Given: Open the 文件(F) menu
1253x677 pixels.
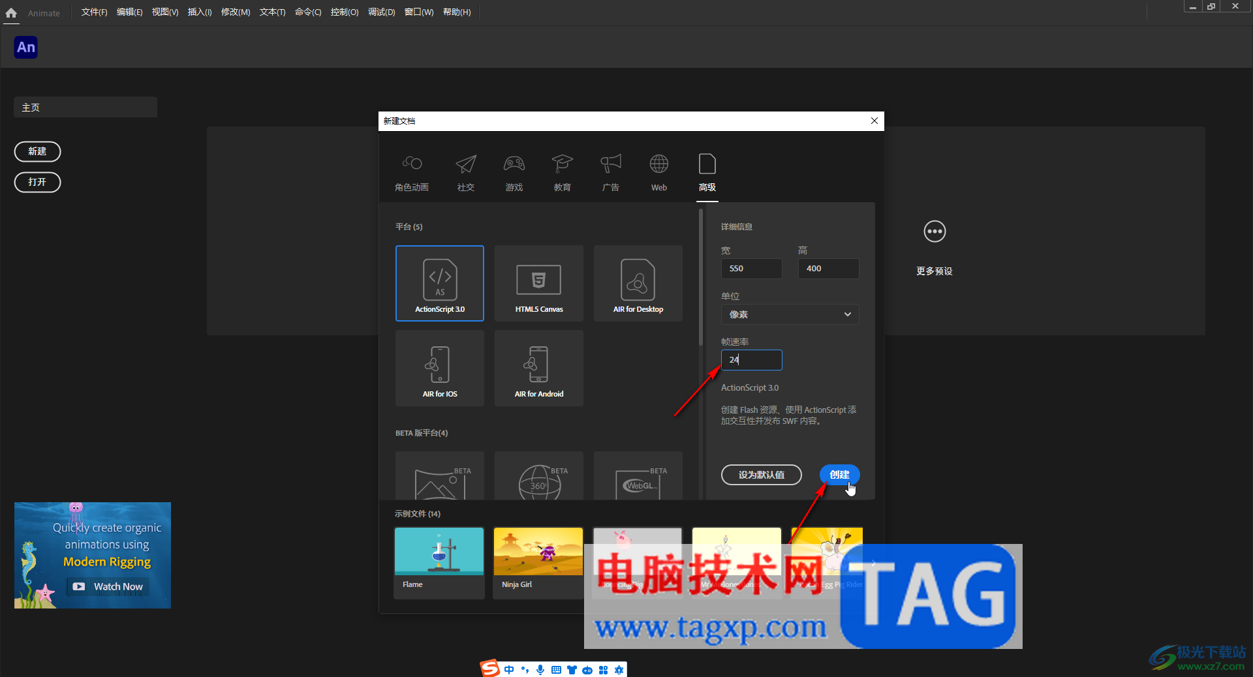Looking at the screenshot, I should coord(94,12).
